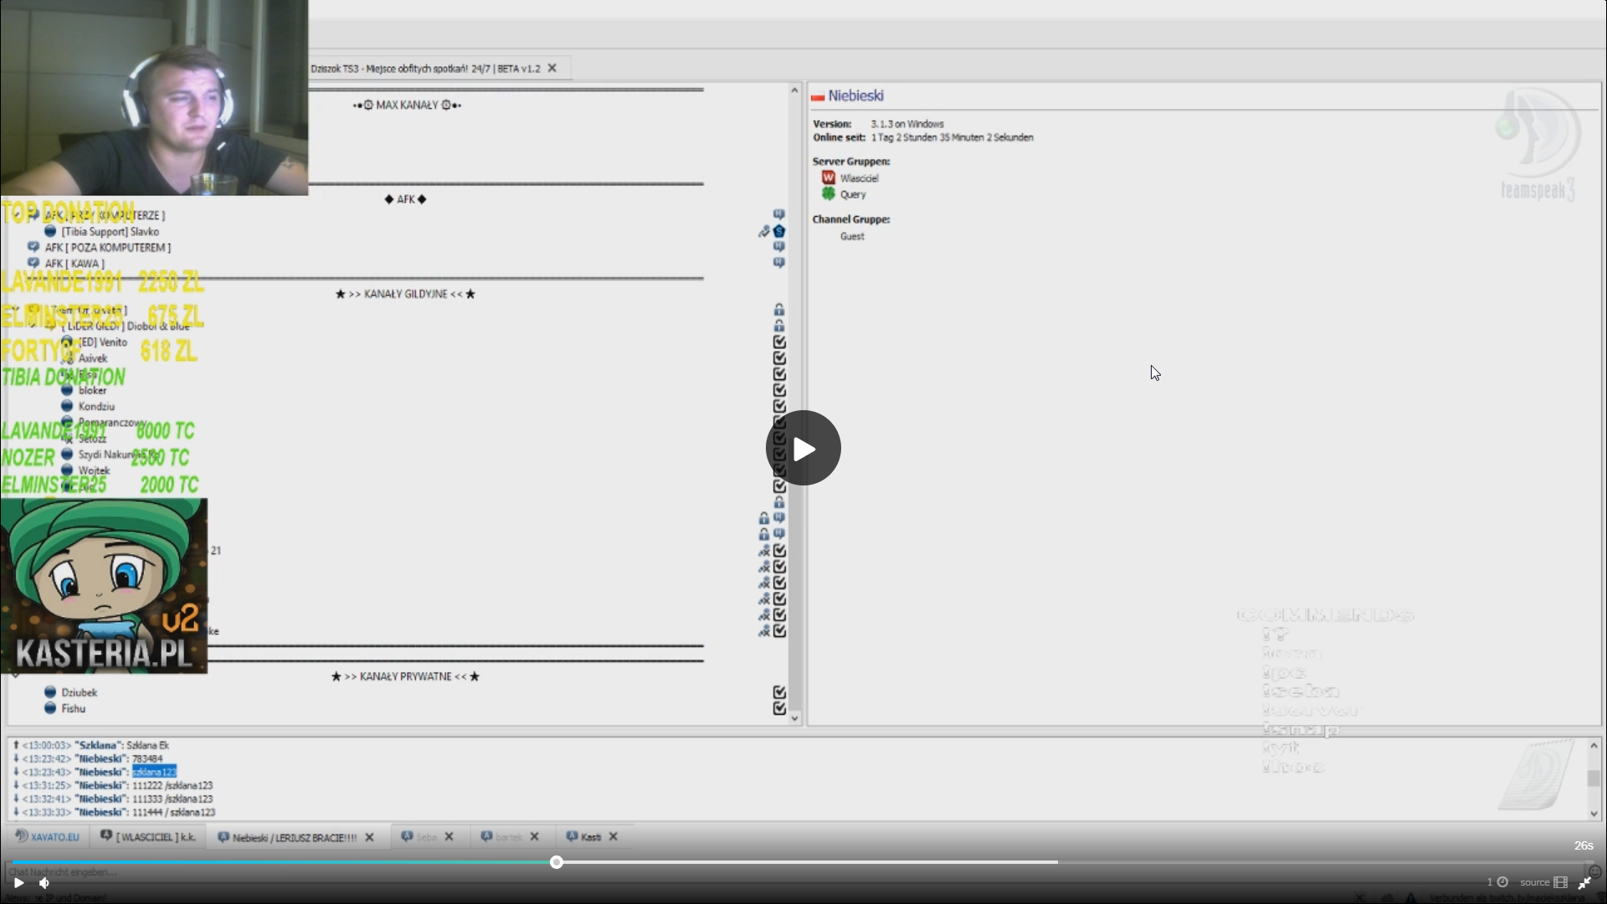Select user [ED] Venito

tap(103, 342)
